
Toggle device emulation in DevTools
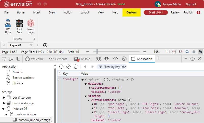pos(11,59)
